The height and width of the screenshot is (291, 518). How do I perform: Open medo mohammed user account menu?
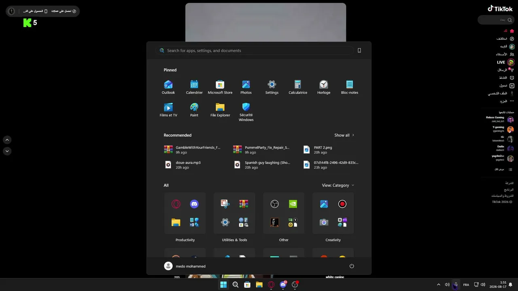click(x=185, y=266)
